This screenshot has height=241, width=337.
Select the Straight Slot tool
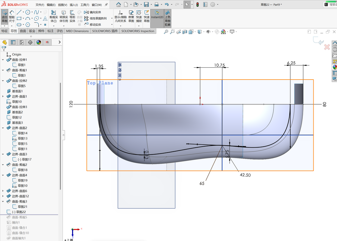click(19, 24)
